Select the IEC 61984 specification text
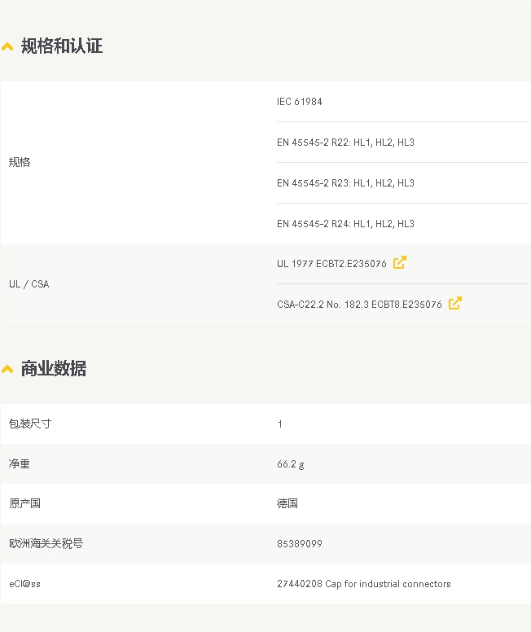Viewport: 531px width, 632px height. click(x=300, y=102)
